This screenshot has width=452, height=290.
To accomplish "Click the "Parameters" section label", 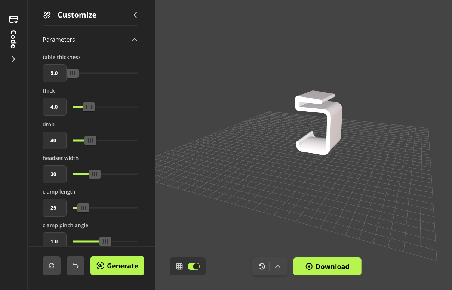I will pyautogui.click(x=59, y=40).
